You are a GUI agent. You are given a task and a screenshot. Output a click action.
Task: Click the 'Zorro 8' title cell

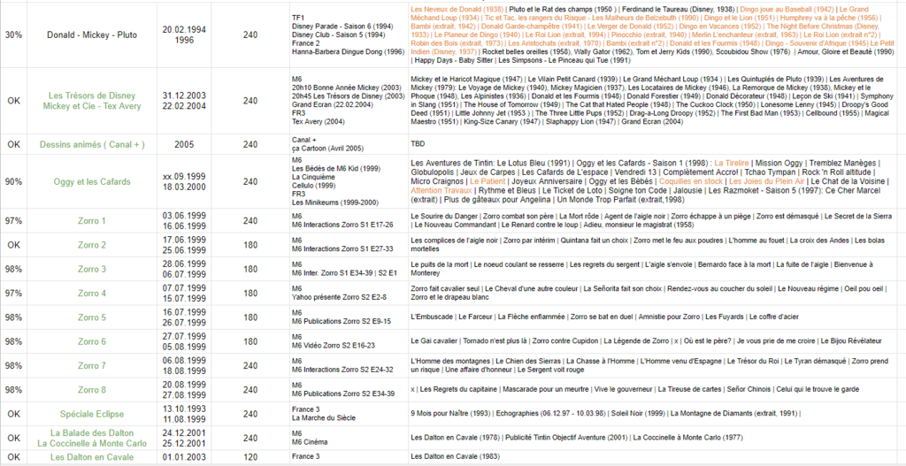(x=92, y=390)
